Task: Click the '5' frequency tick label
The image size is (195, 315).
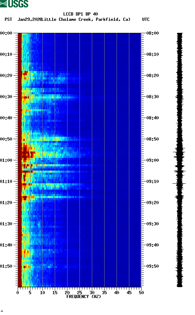Action: 30,293
